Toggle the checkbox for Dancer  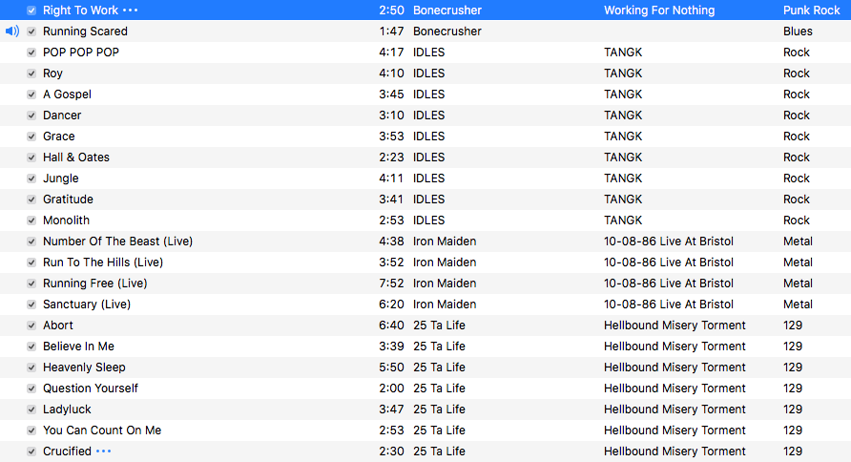click(31, 115)
